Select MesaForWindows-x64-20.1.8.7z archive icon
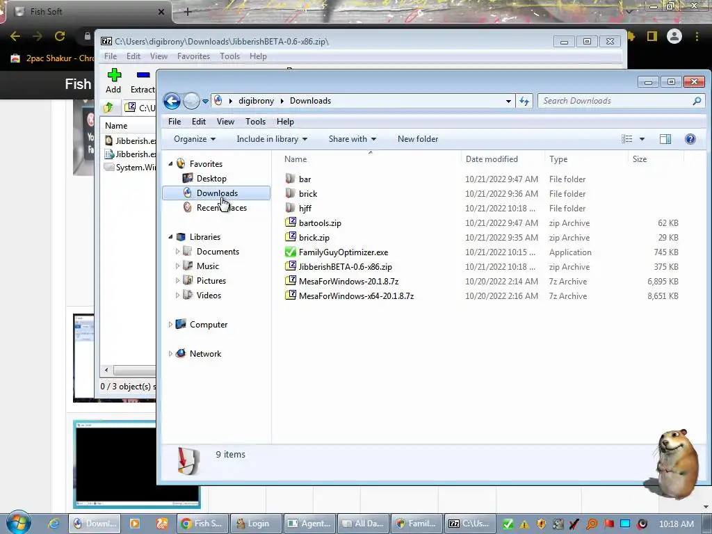Image resolution: width=712 pixels, height=534 pixels. (290, 296)
